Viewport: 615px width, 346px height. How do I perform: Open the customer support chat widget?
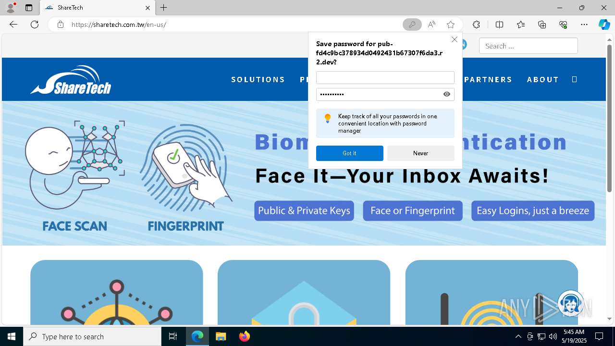(571, 303)
